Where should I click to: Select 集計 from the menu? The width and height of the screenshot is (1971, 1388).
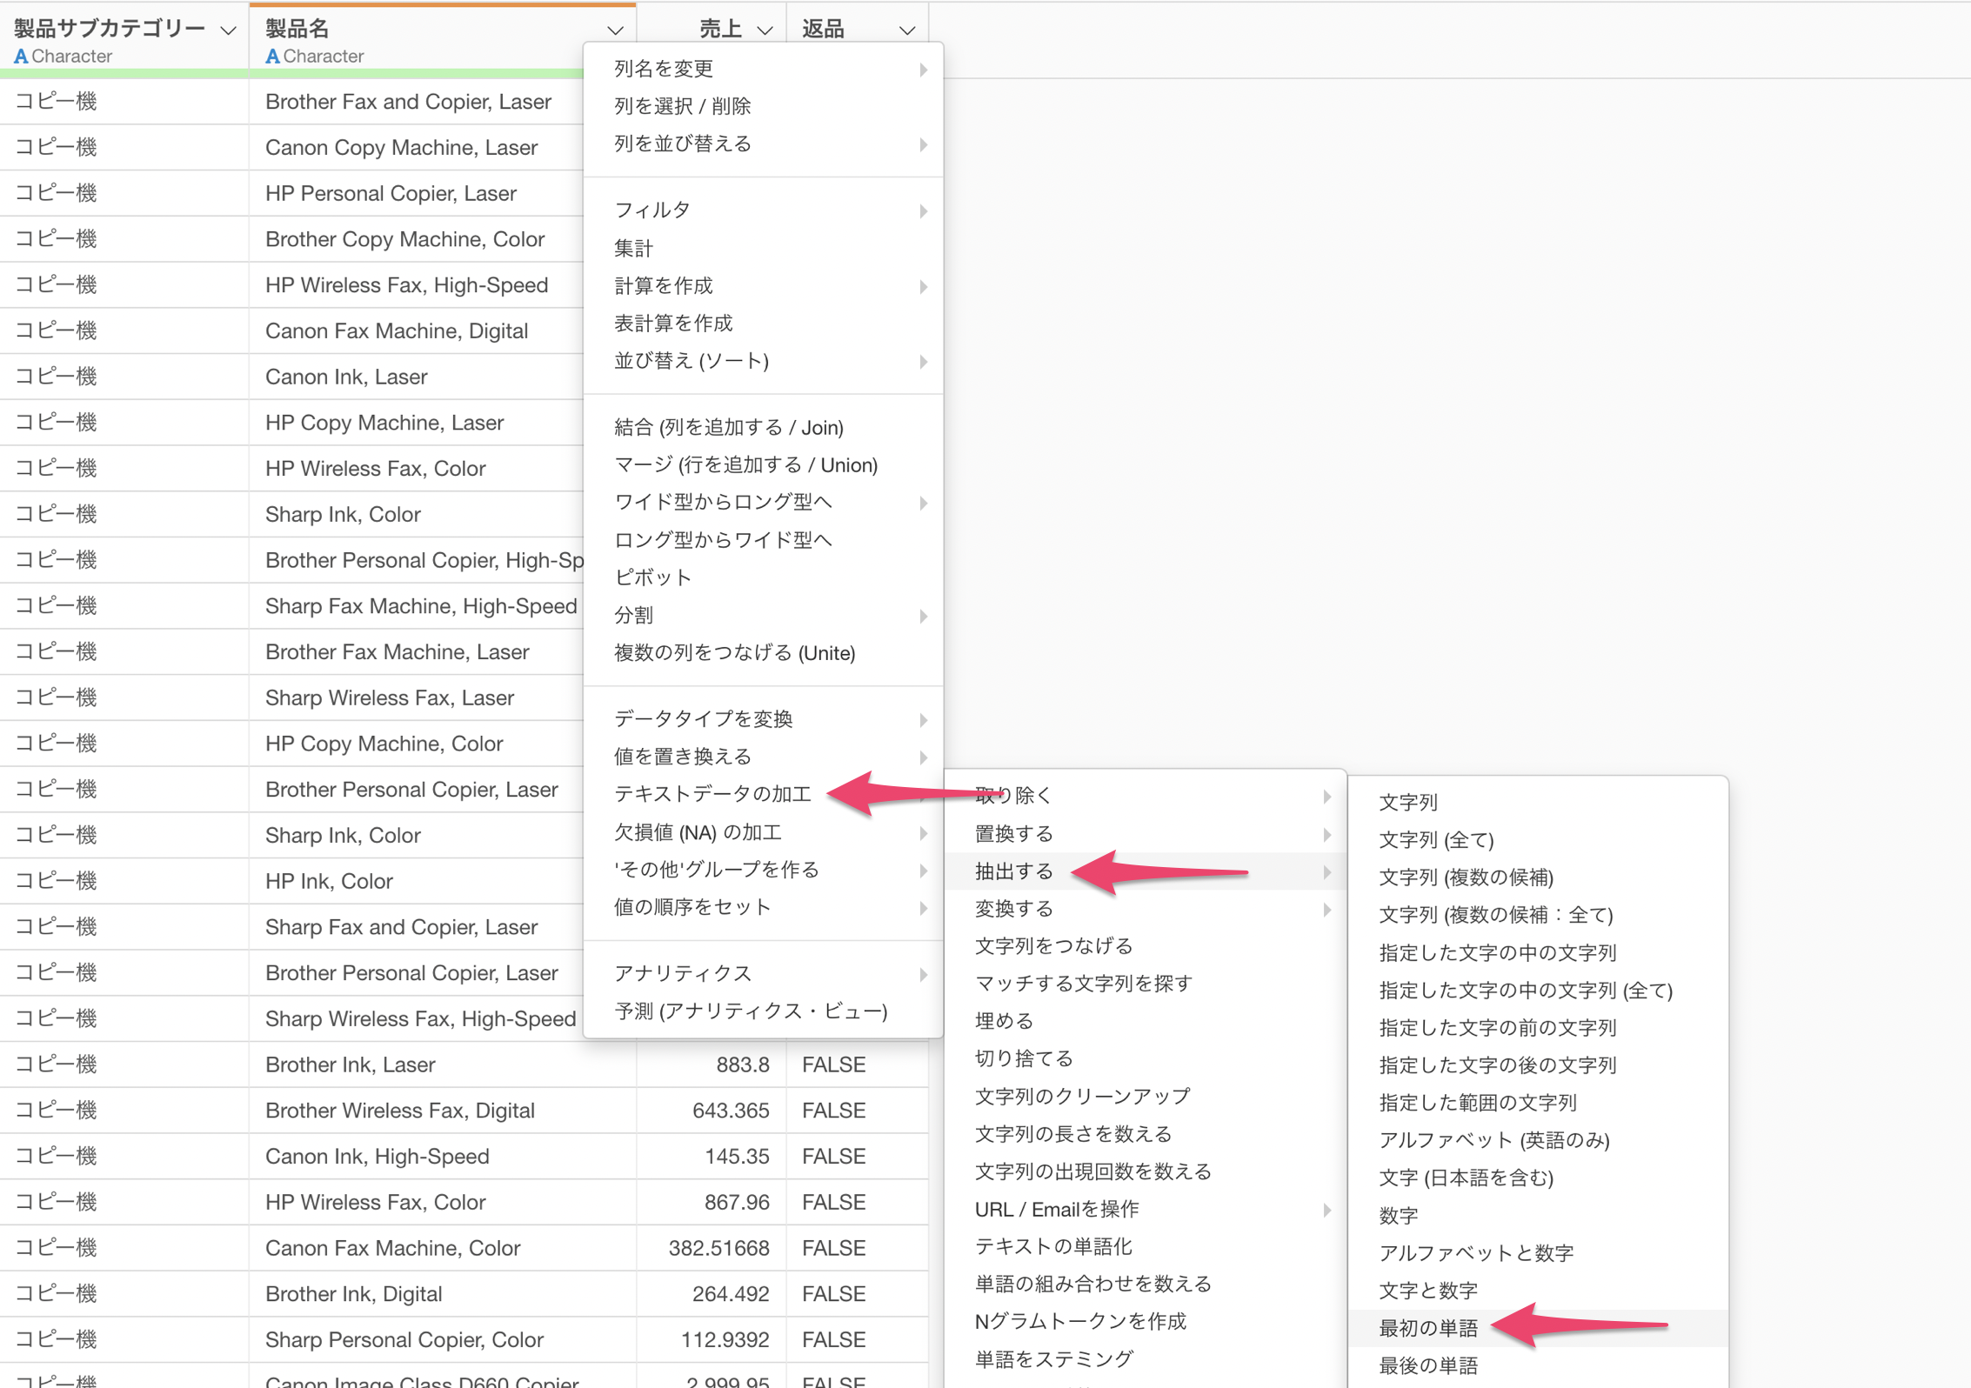click(x=764, y=249)
